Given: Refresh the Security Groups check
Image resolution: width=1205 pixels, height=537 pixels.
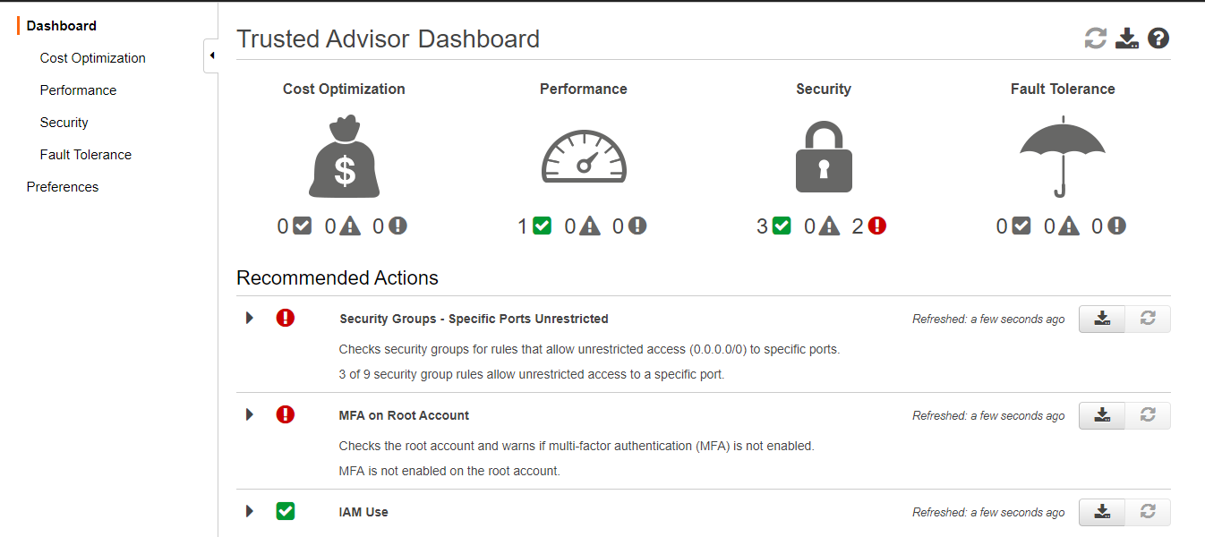Looking at the screenshot, I should pyautogui.click(x=1149, y=319).
